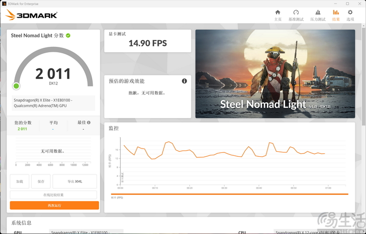
Task: Click the Steel Nomad Light 分数 title
Action: (37, 36)
